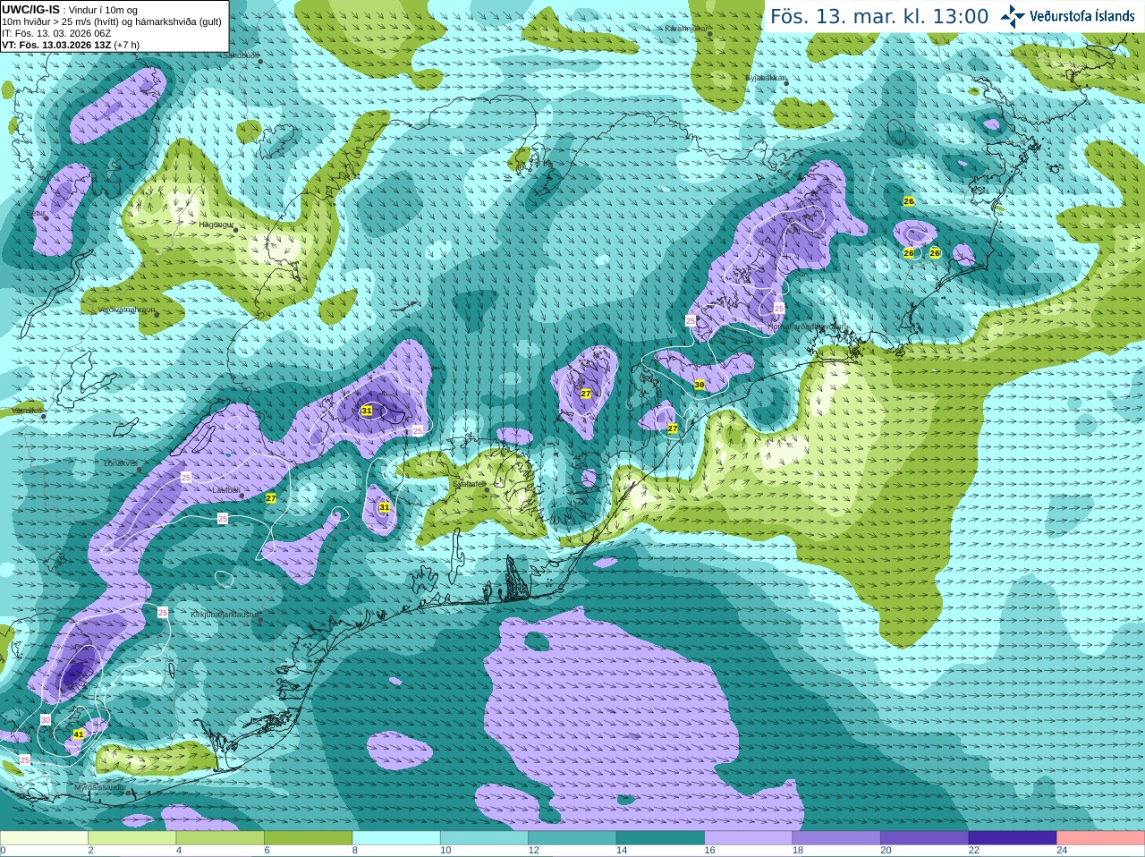Image resolution: width=1145 pixels, height=857 pixels.
Task: Click the Skaftafell station dot
Action: pos(487,489)
